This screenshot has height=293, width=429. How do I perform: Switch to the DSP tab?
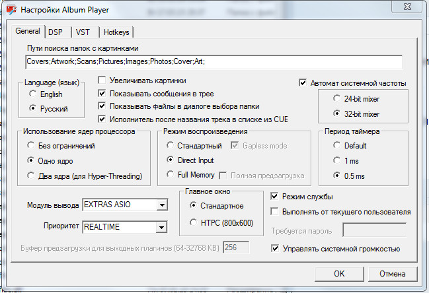[57, 32]
